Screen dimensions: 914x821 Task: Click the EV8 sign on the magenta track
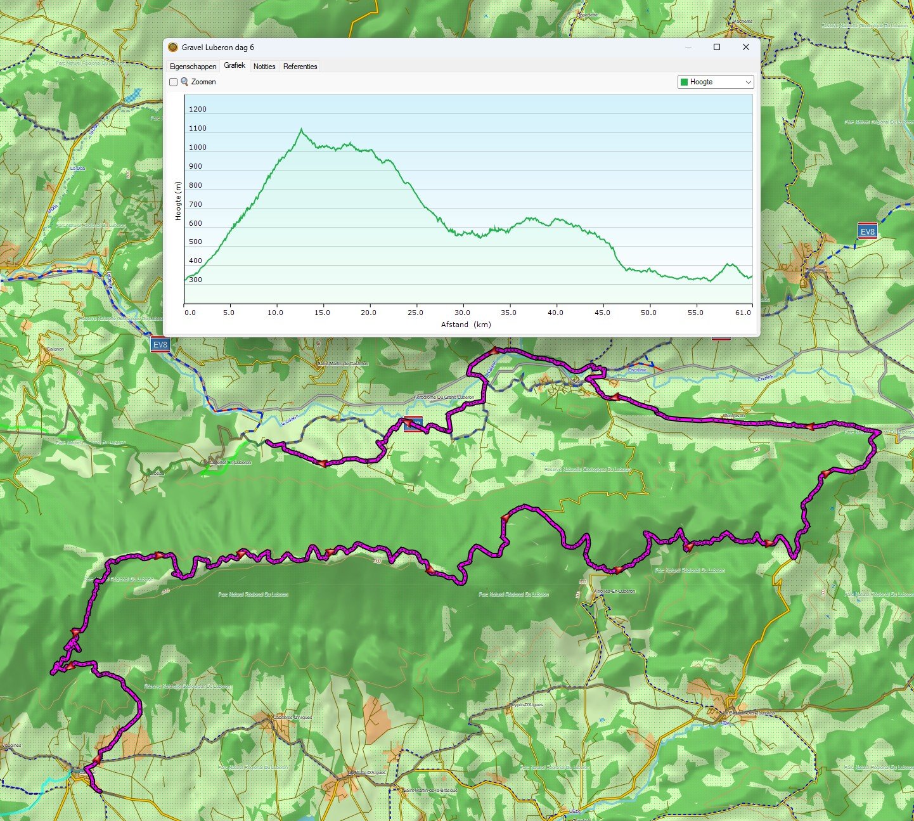(414, 425)
